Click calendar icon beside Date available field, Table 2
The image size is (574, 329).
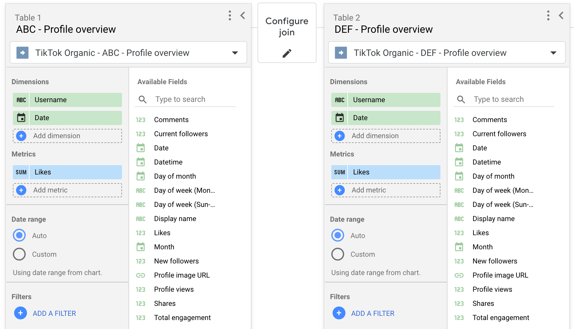[459, 148]
